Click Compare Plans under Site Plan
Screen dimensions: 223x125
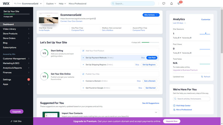77,30
